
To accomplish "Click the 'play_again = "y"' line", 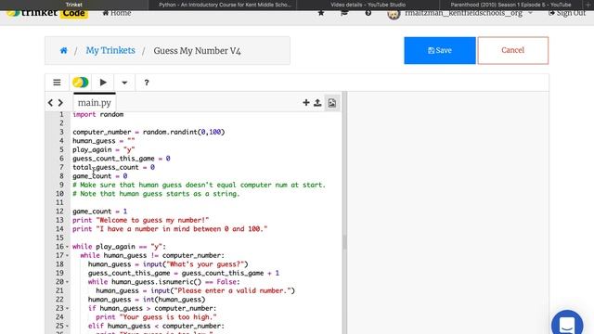I will (x=103, y=149).
